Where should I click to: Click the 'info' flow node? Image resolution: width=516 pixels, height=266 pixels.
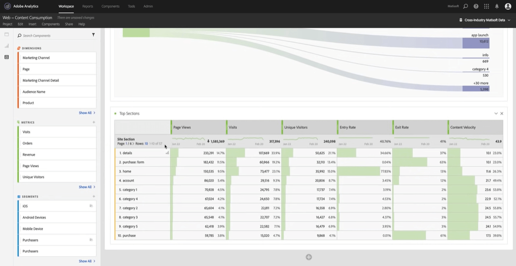click(476, 58)
